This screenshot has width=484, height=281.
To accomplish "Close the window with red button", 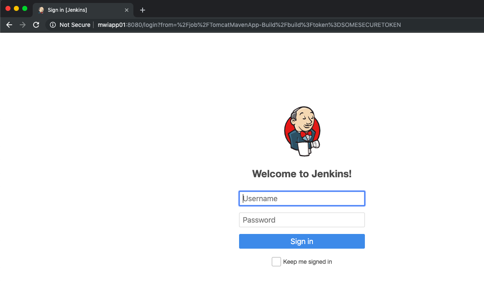I will (8, 9).
